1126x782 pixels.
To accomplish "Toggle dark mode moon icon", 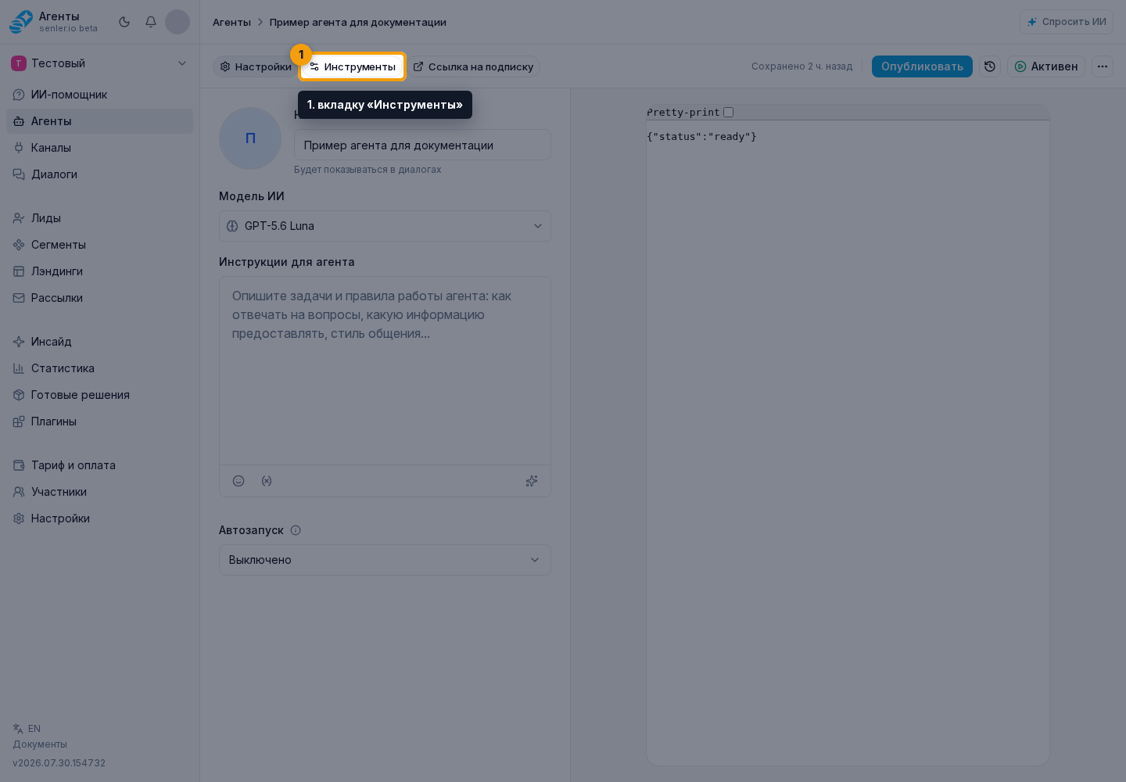I will coord(124,22).
